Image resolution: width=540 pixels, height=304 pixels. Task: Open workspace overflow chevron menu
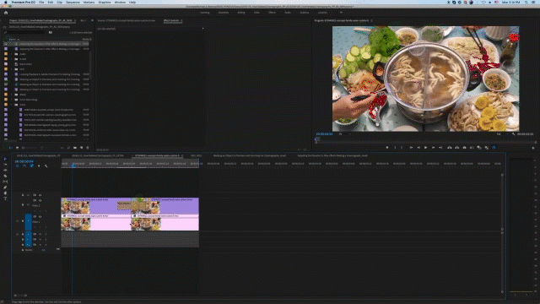(x=341, y=13)
